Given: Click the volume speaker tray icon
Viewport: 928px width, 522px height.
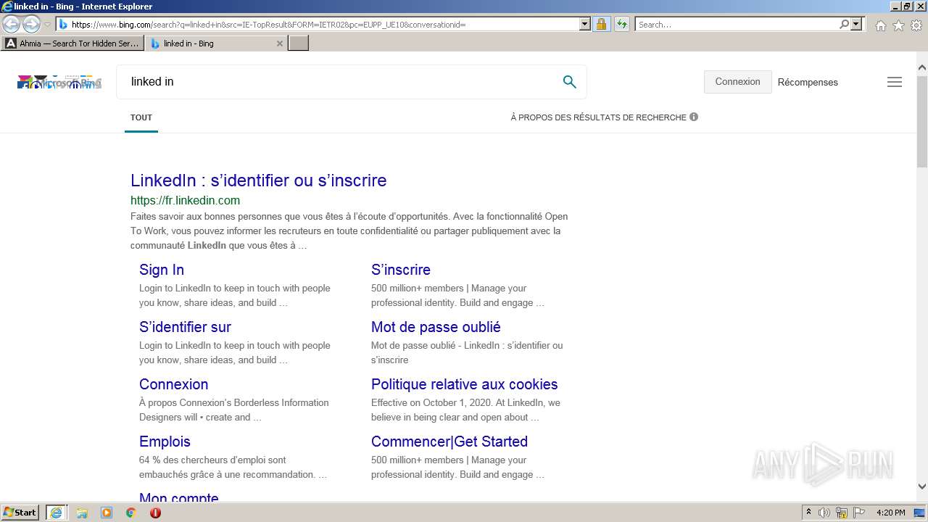Looking at the screenshot, I should (x=824, y=513).
